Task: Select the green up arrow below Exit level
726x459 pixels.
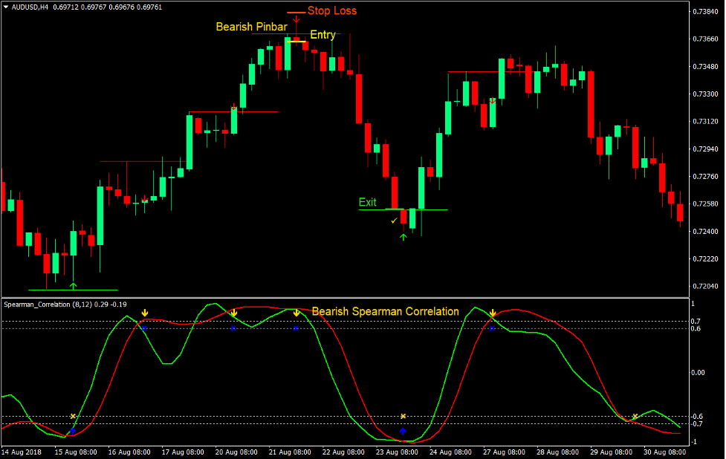Action: 403,236
